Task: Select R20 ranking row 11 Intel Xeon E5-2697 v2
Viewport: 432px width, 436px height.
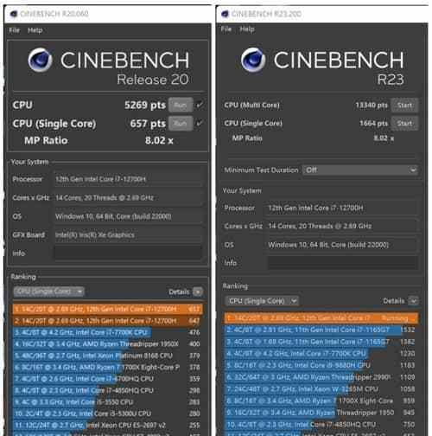Action: pos(108,425)
